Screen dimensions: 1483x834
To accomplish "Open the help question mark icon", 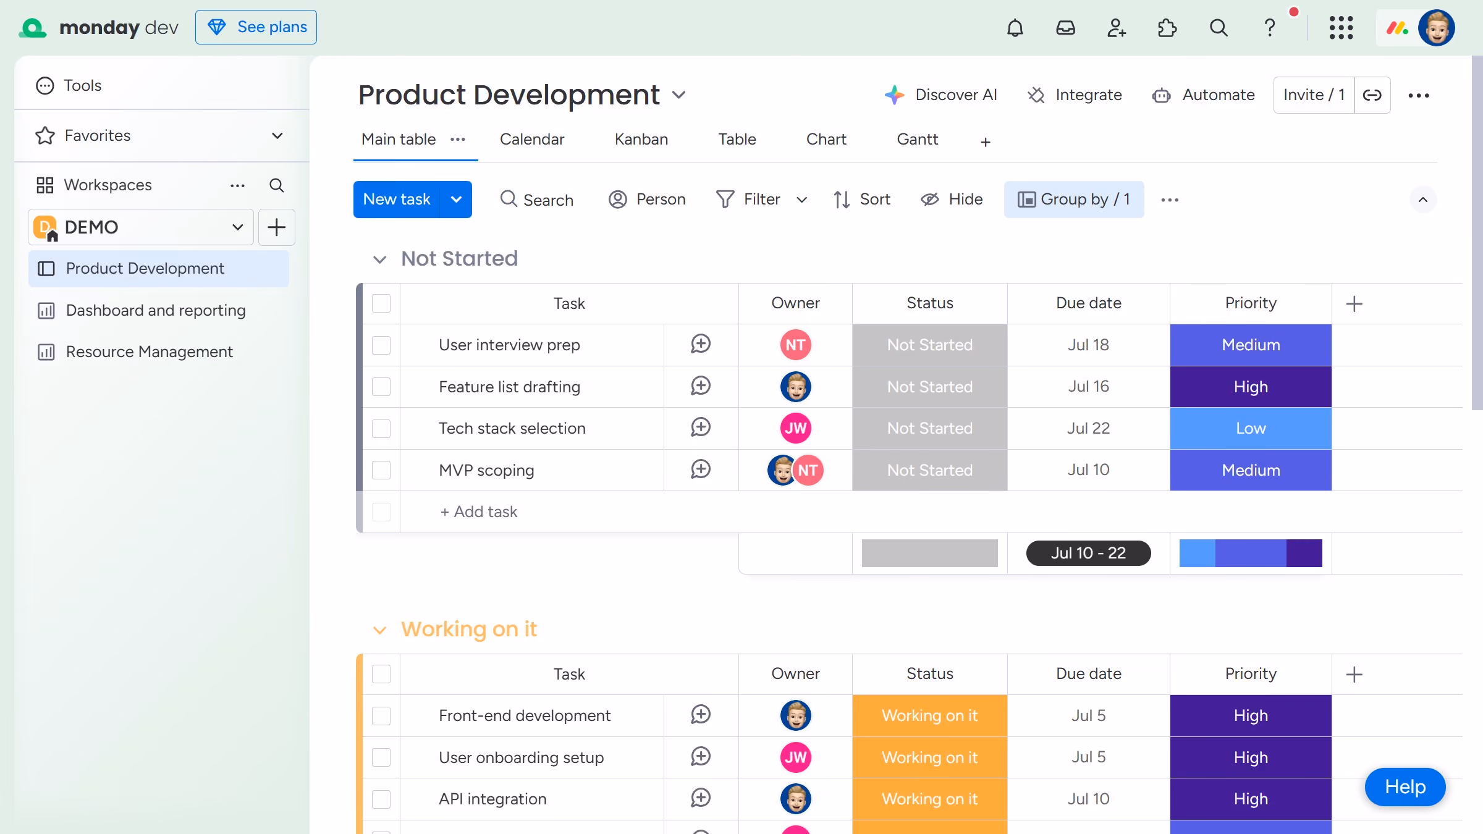I will tap(1269, 28).
